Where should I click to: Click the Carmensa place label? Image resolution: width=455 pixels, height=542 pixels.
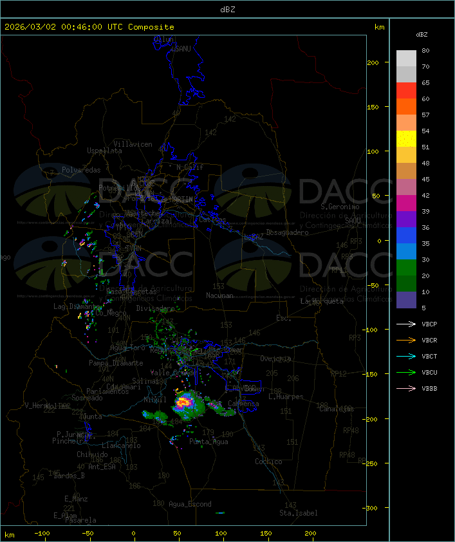coord(243,404)
